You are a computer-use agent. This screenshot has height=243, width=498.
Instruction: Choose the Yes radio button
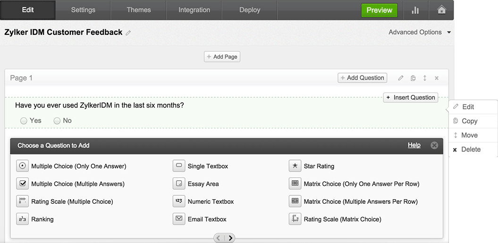coord(24,121)
